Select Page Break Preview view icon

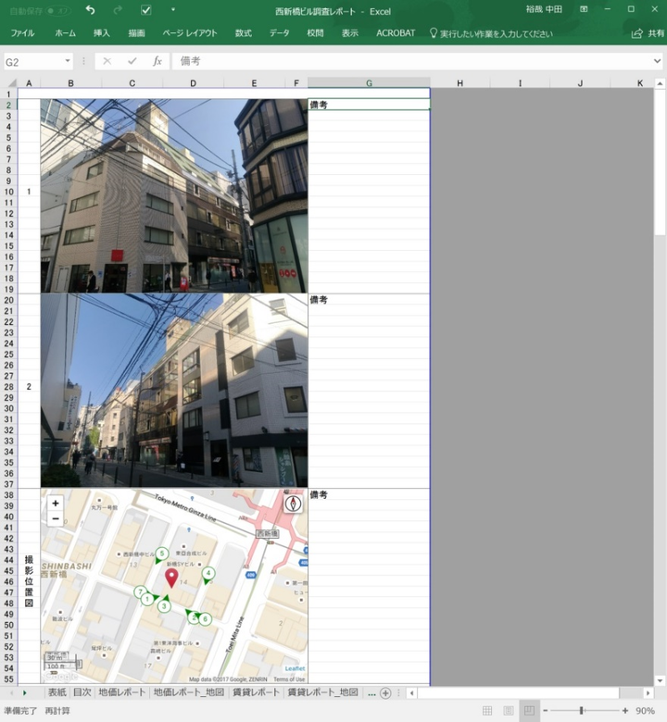tap(528, 711)
